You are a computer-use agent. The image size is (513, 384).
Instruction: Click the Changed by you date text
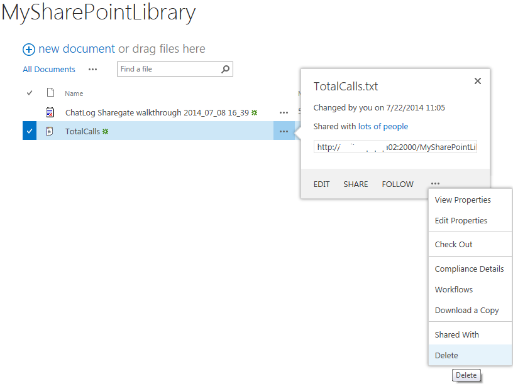tap(379, 108)
